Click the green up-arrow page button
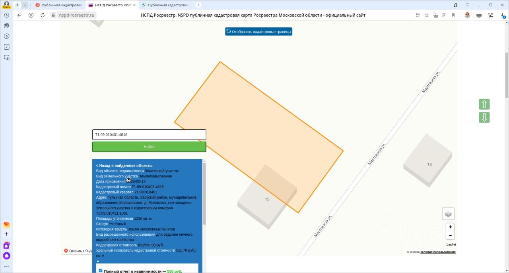 tap(484, 104)
